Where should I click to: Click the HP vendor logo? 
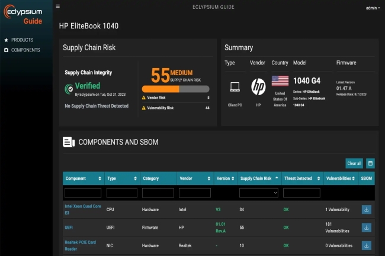point(258,86)
